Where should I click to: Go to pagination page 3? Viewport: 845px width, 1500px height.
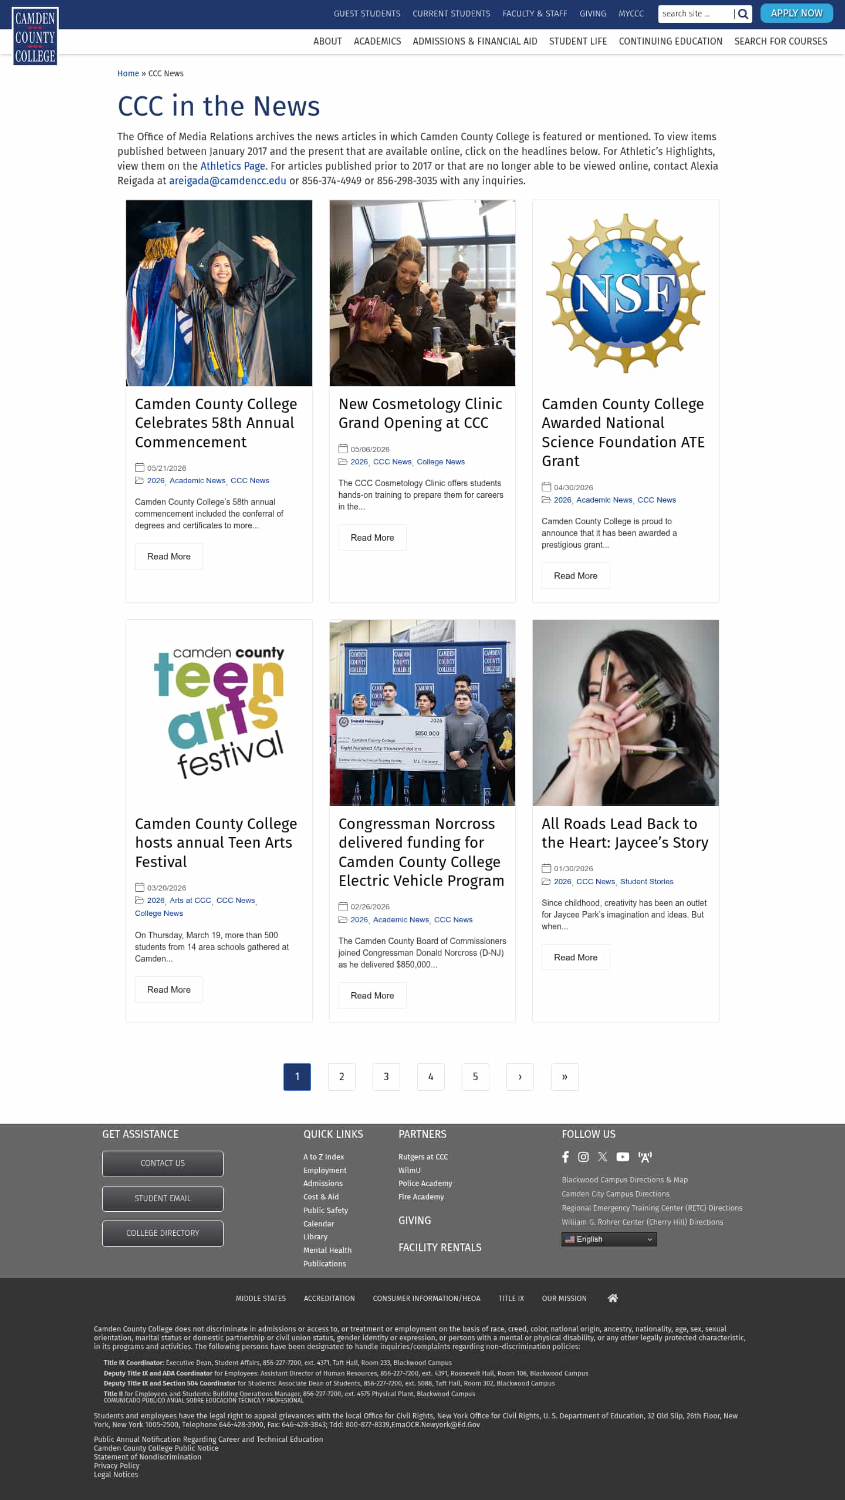pos(386,1077)
